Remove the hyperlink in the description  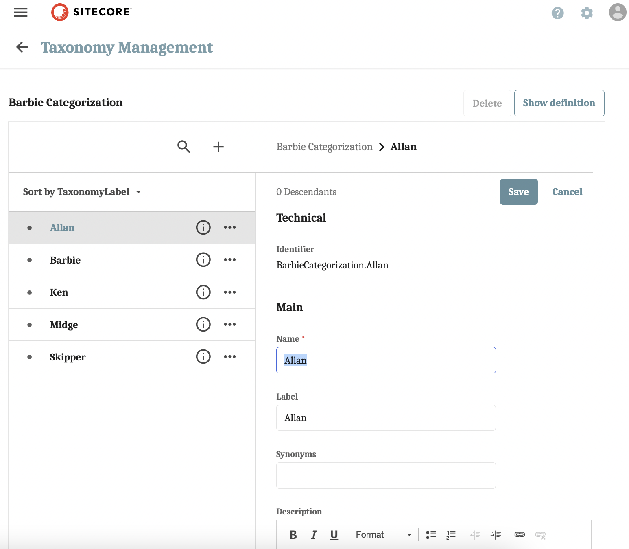[540, 534]
